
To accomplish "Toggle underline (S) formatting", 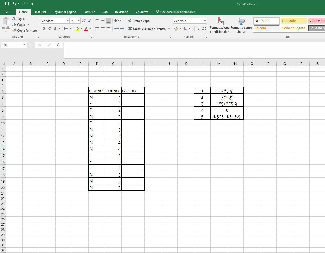I will click(x=55, y=29).
